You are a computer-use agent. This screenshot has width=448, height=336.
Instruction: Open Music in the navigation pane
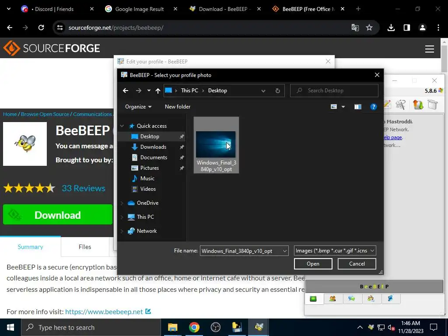[147, 178]
